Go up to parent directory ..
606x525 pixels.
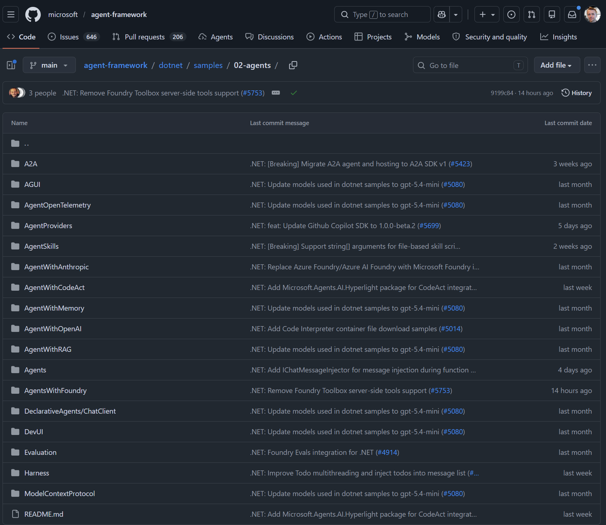pyautogui.click(x=26, y=144)
